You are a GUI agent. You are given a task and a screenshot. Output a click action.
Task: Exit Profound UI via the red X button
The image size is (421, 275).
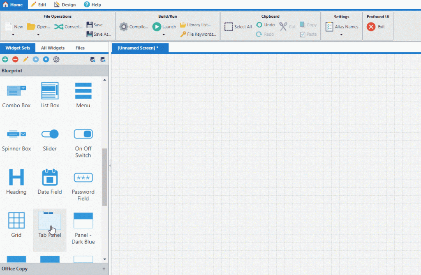coord(371,26)
